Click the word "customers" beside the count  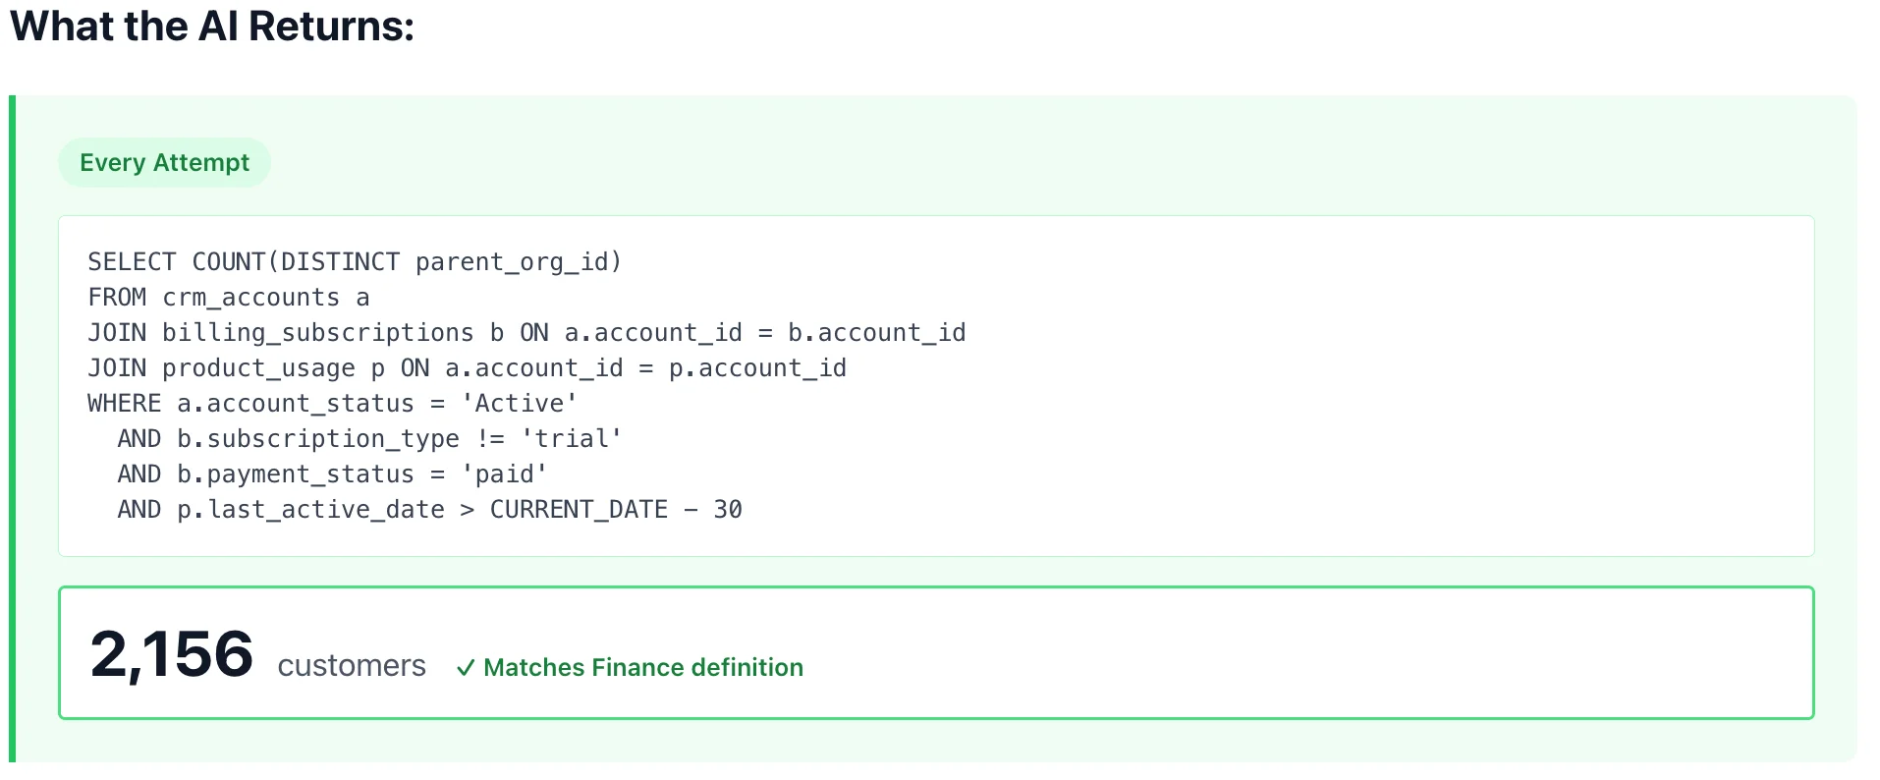coord(352,666)
